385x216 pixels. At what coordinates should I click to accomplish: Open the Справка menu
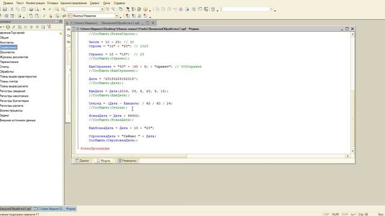(x=119, y=3)
